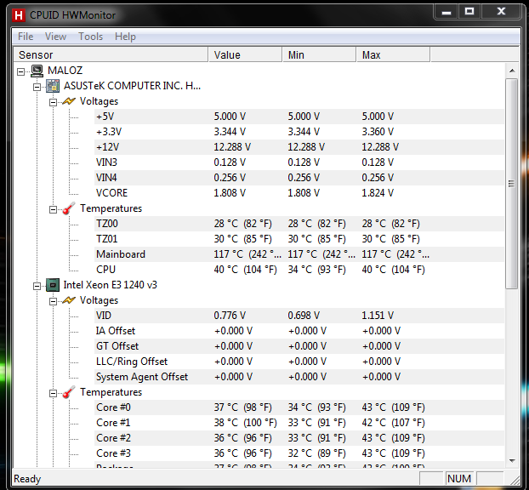Click the NUM indicator in status bar
The height and width of the screenshot is (490, 529).
(458, 479)
